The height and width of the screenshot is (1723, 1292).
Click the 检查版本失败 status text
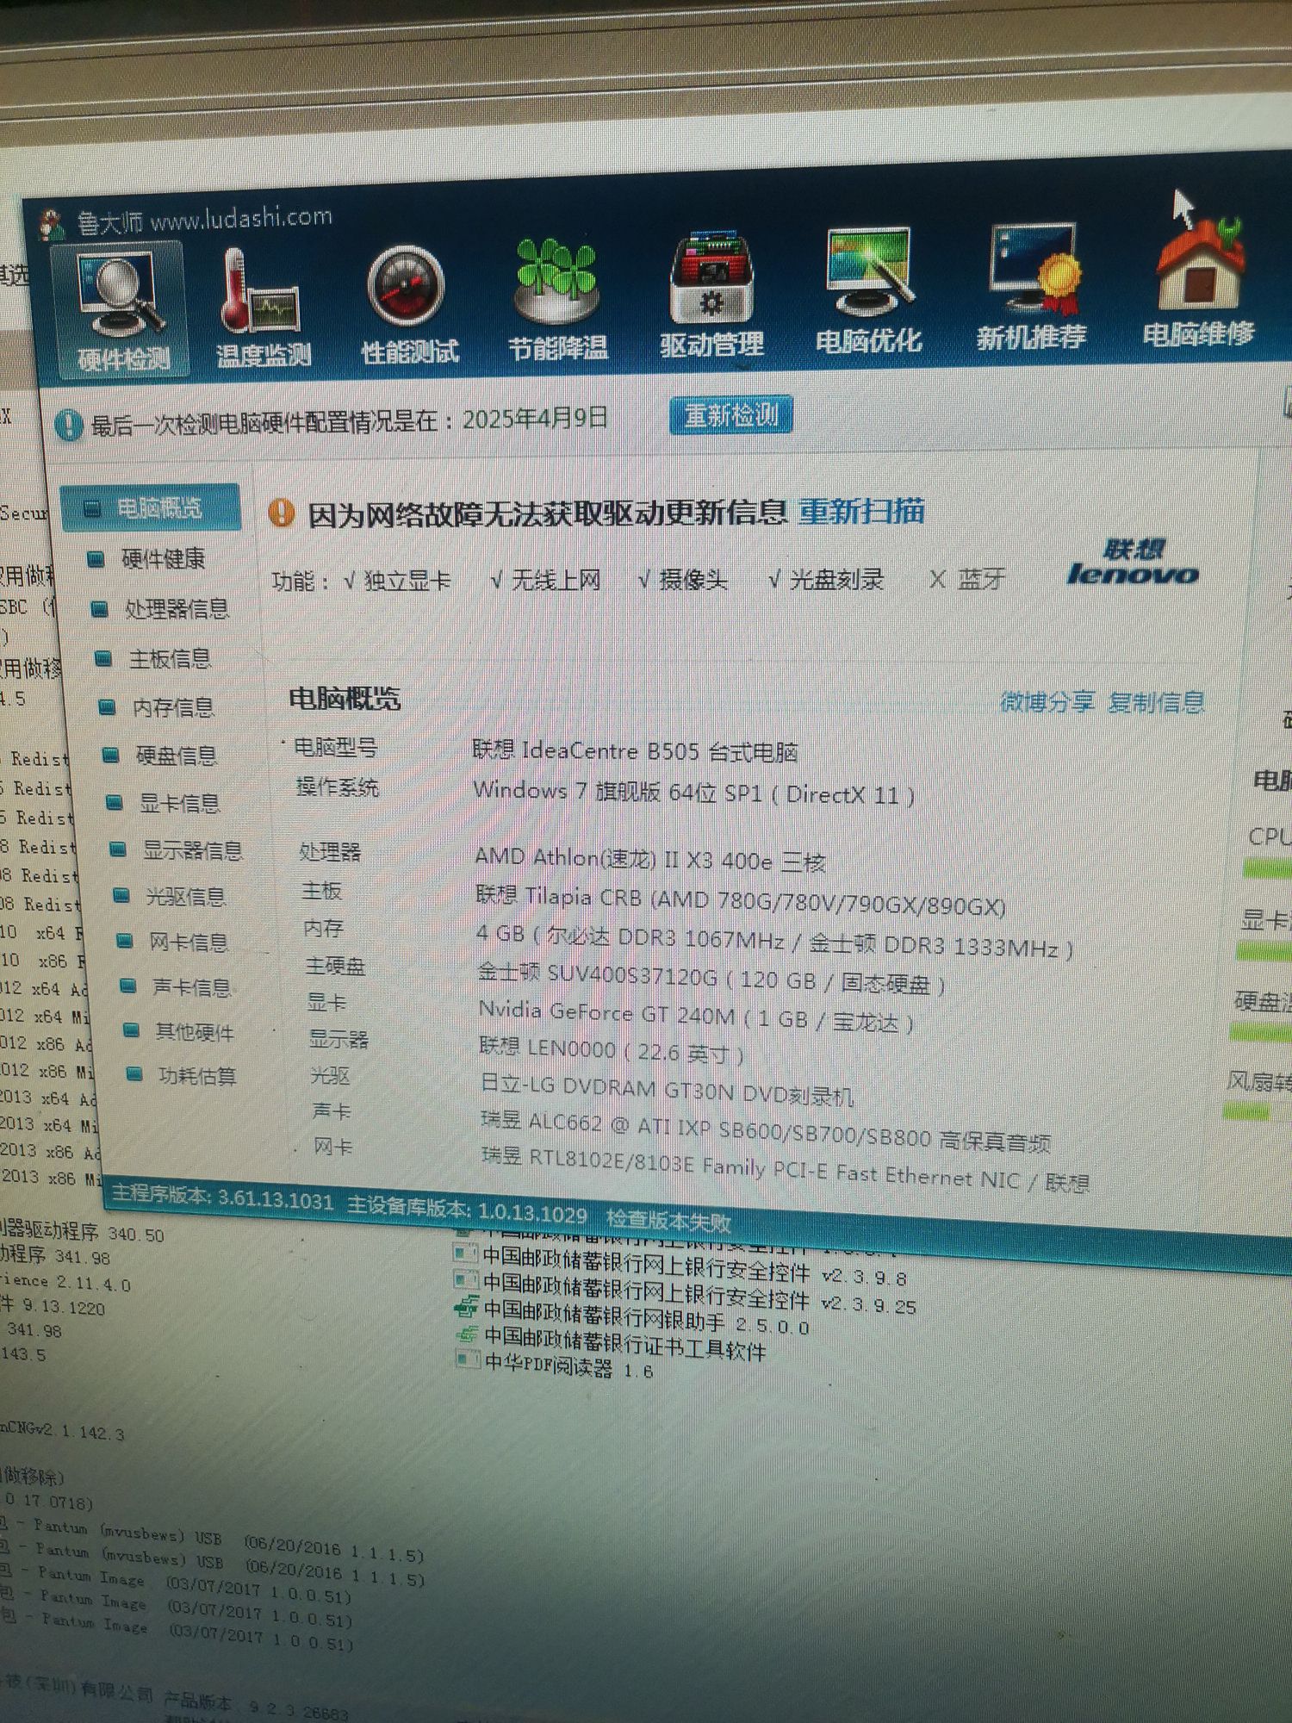click(x=668, y=1222)
